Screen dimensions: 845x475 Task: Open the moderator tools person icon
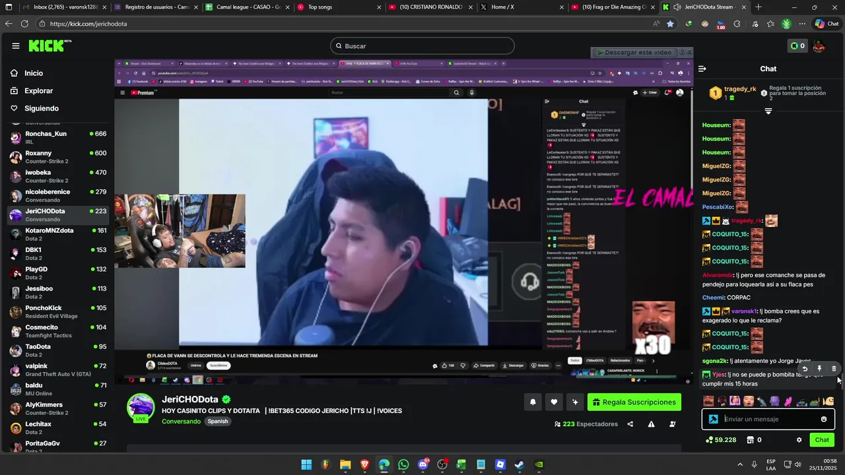[673, 424]
